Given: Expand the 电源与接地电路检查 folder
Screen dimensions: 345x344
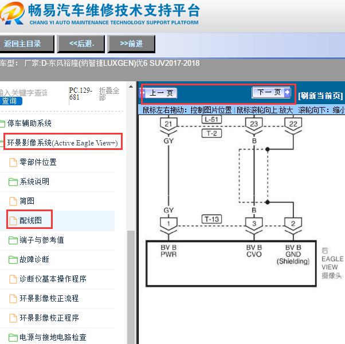Looking at the screenshot, I should (53, 337).
